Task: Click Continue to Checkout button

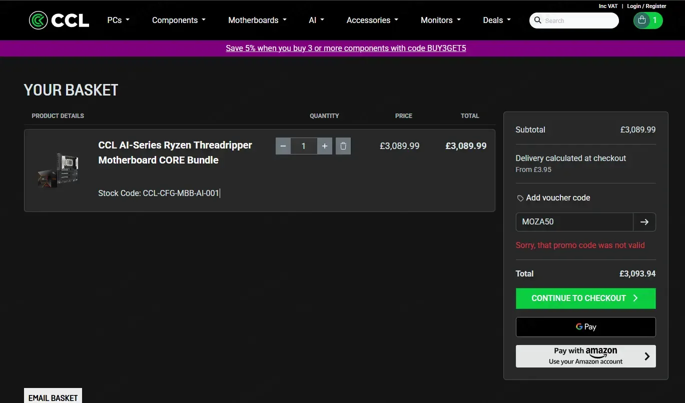Action: pyautogui.click(x=585, y=298)
